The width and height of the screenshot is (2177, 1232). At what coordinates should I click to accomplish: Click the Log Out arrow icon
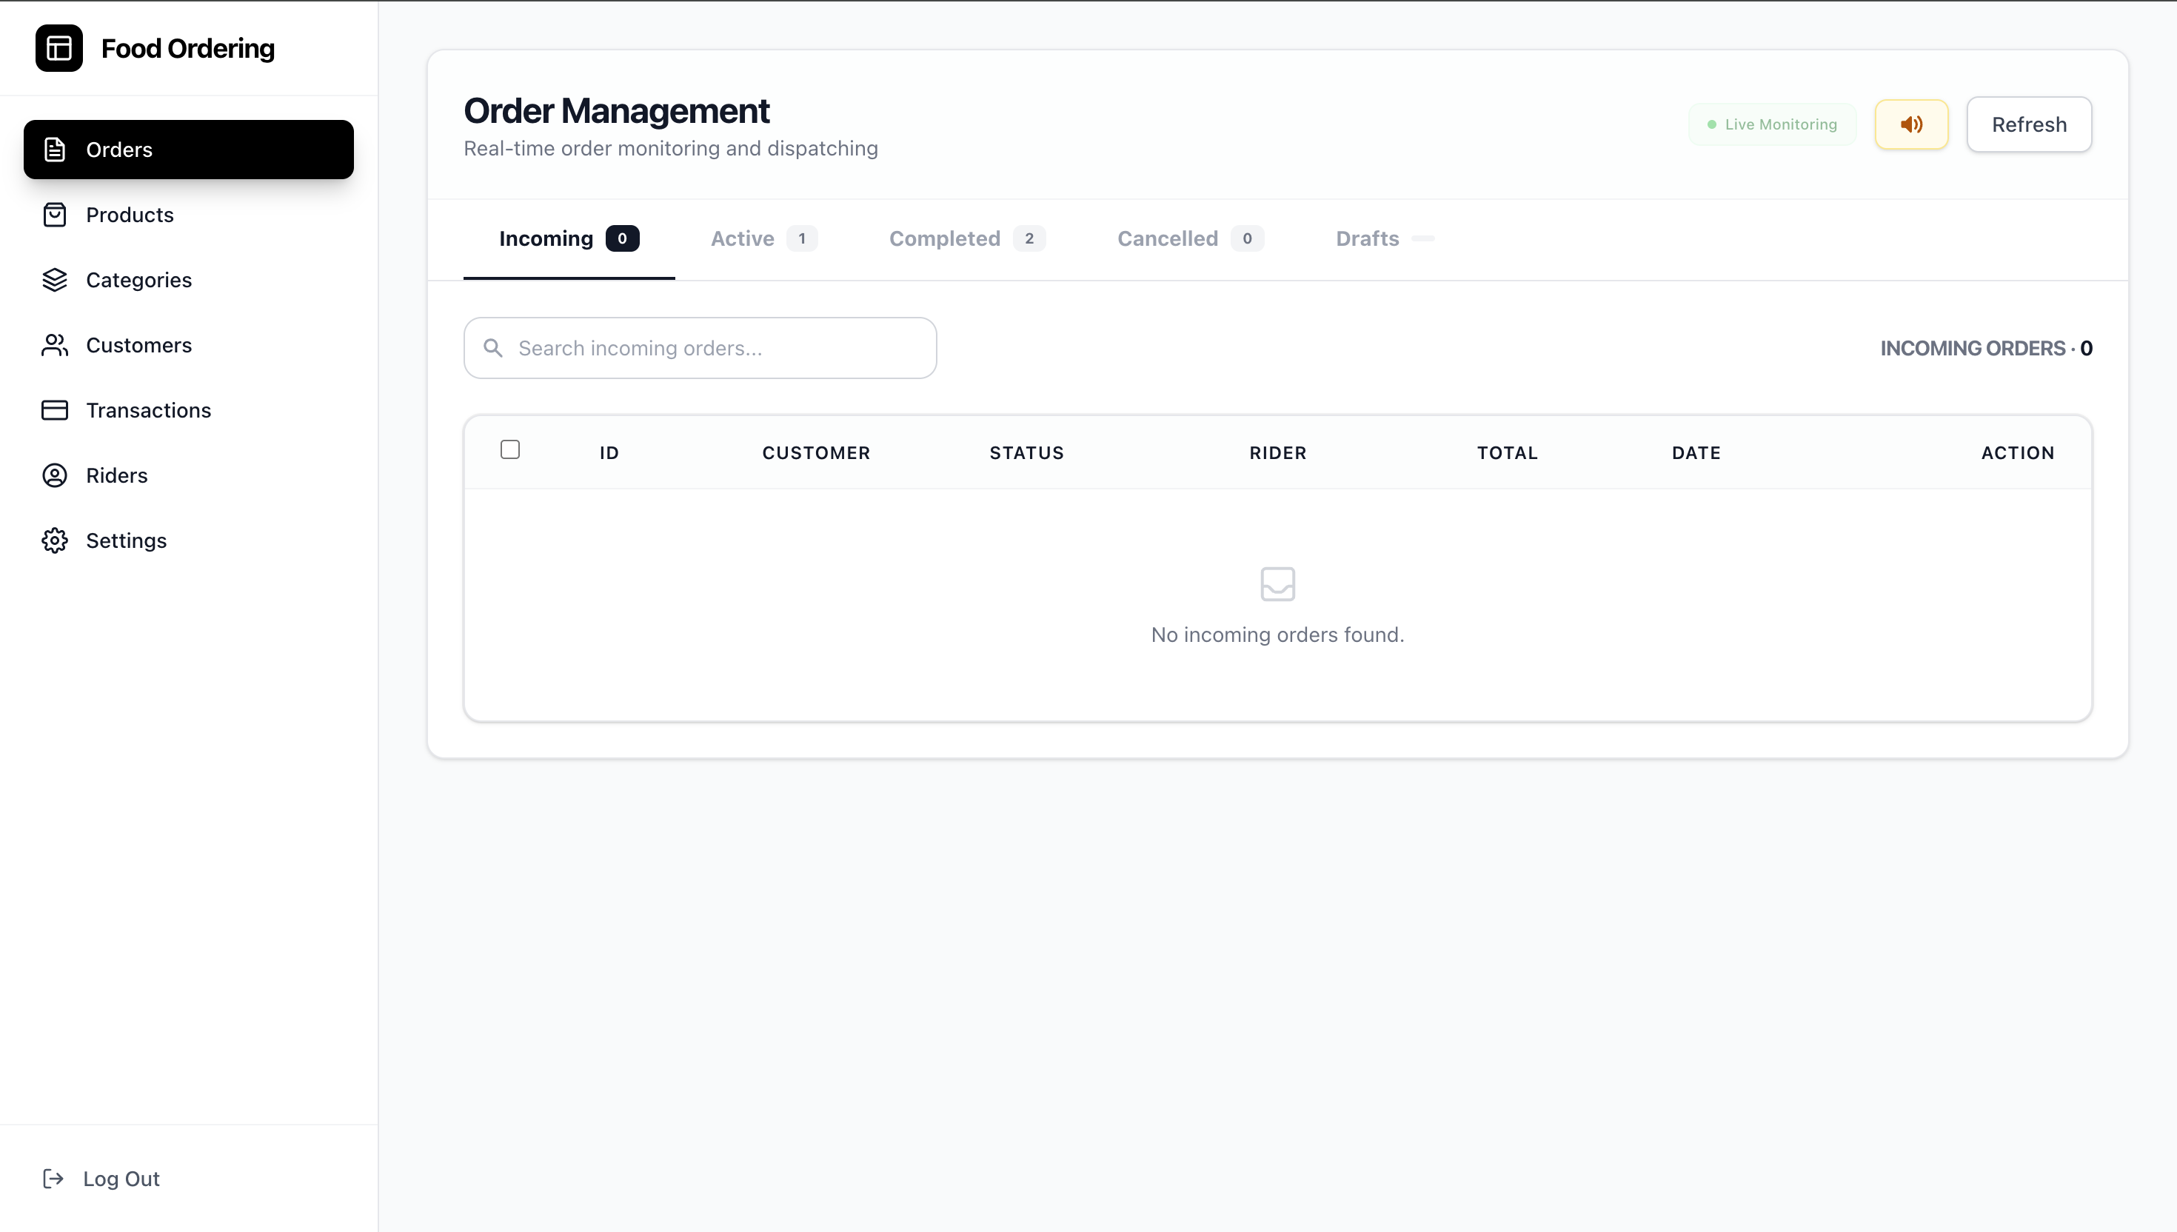pyautogui.click(x=53, y=1179)
